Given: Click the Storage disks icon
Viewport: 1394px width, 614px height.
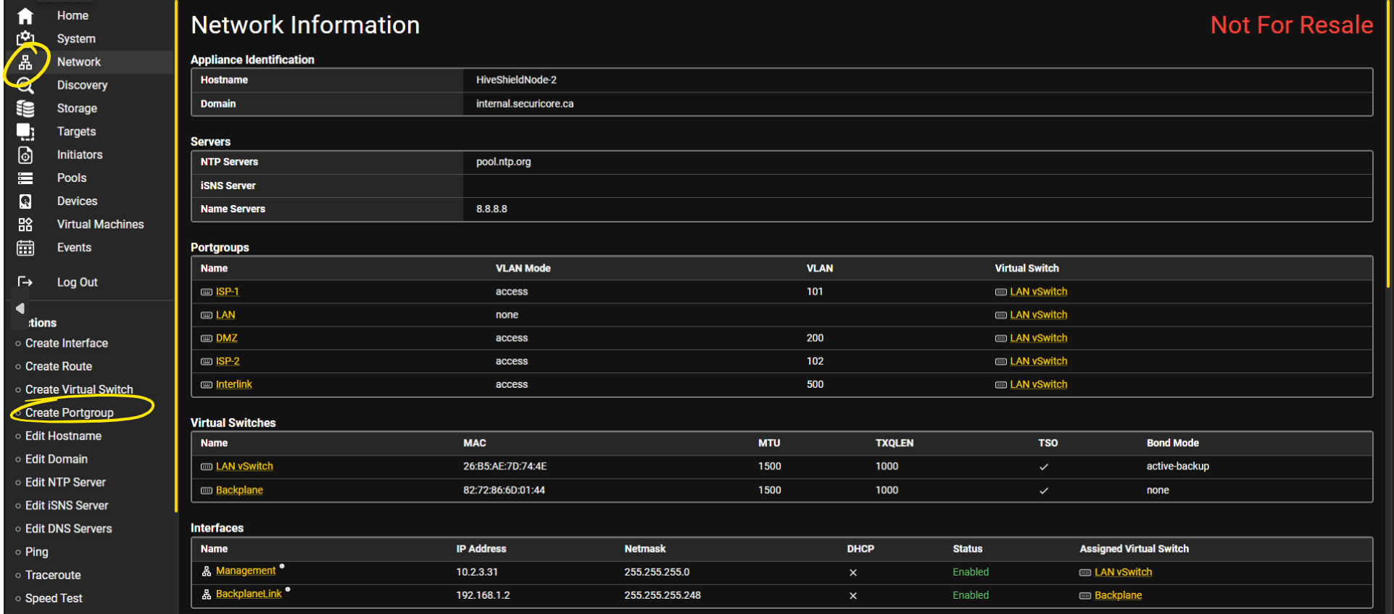Looking at the screenshot, I should 25,109.
